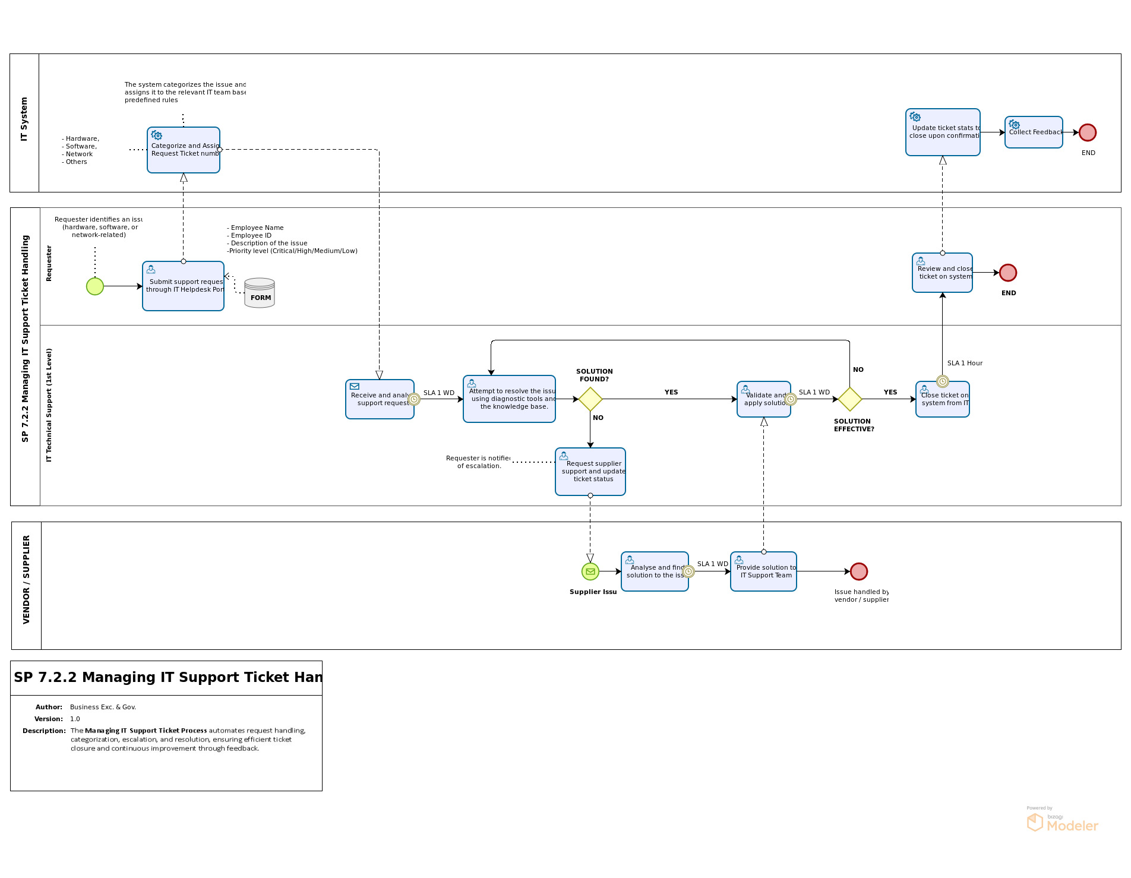Click the IT System lane end event
Image resolution: width=1131 pixels, height=878 pixels.
[1087, 132]
